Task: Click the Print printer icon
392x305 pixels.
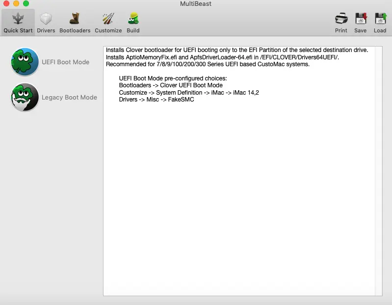Action: [341, 19]
